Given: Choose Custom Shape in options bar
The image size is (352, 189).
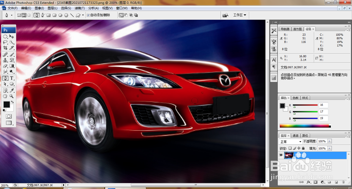Looking at the screenshot, I should click(x=78, y=15).
